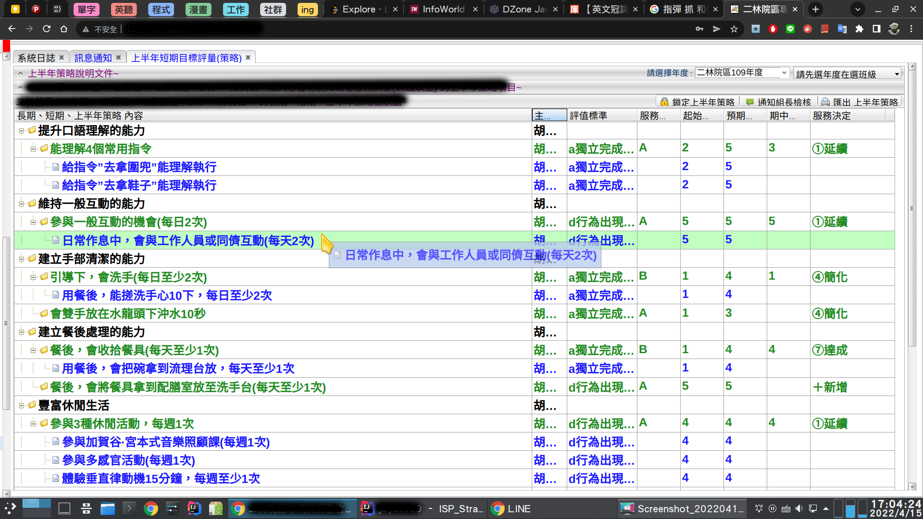This screenshot has height=519, width=923.
Task: Open the 程式 bookmark folder
Action: click(x=161, y=10)
